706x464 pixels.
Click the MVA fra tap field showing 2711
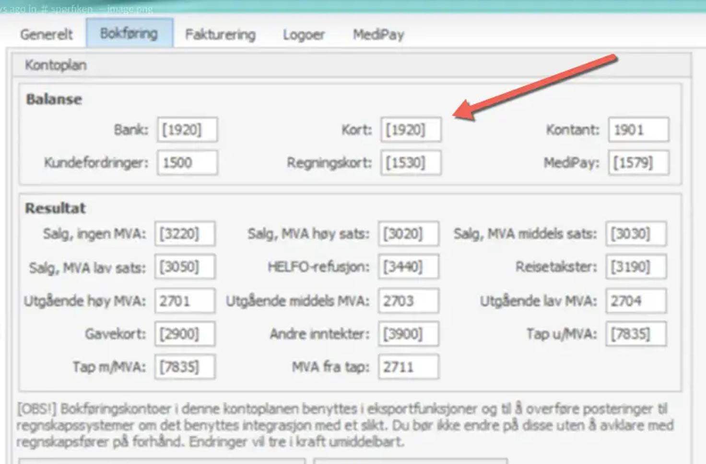408,367
